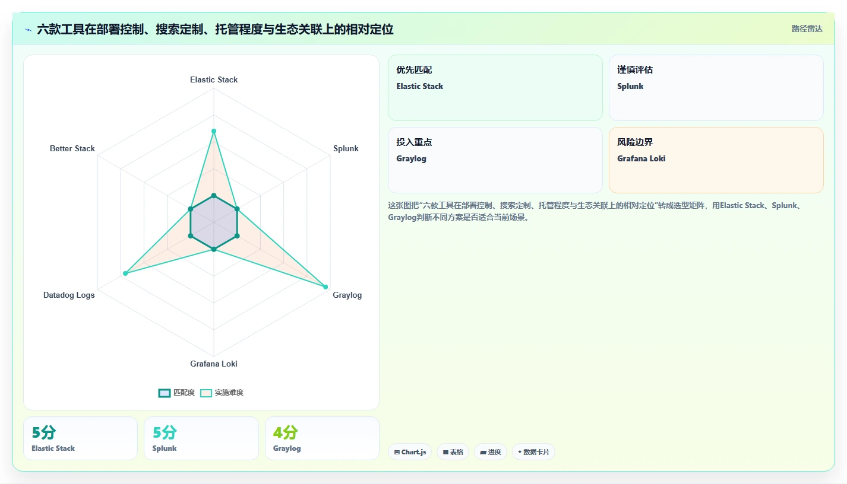Click the 实施难度 data point on Elastic Stack axis

pyautogui.click(x=214, y=131)
